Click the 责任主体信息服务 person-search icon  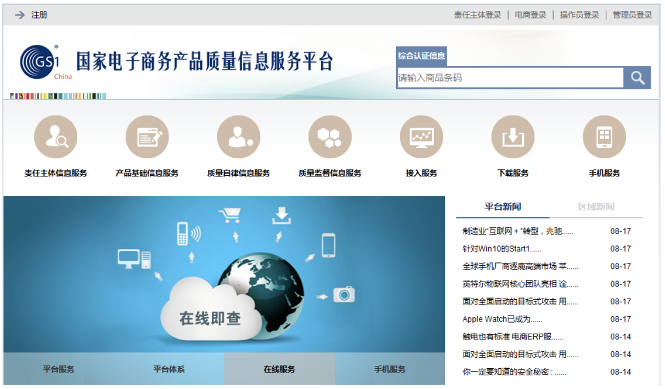(55, 137)
